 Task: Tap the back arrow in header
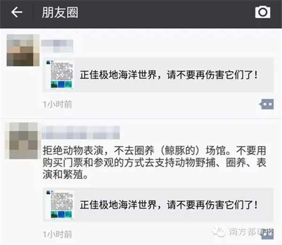[x=17, y=12]
